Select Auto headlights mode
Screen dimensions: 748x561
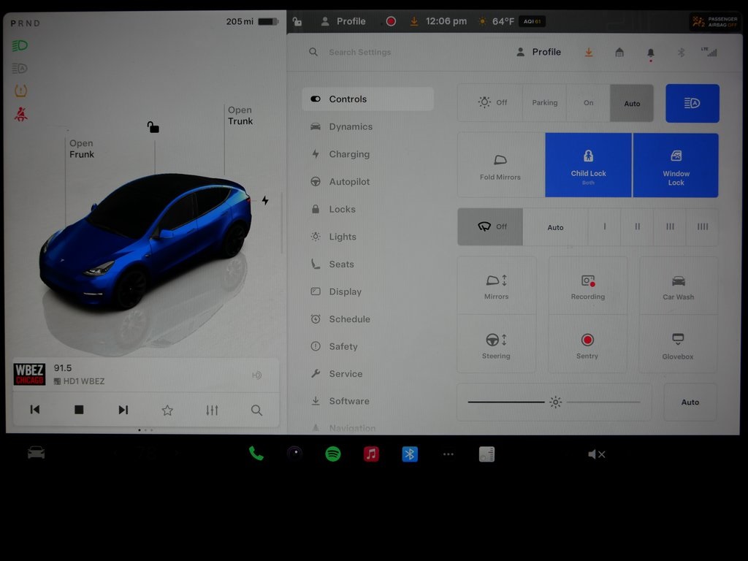coord(632,103)
